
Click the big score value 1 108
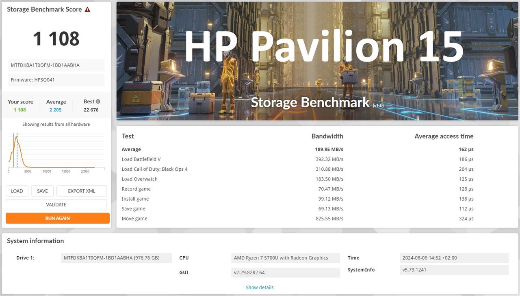pyautogui.click(x=56, y=39)
